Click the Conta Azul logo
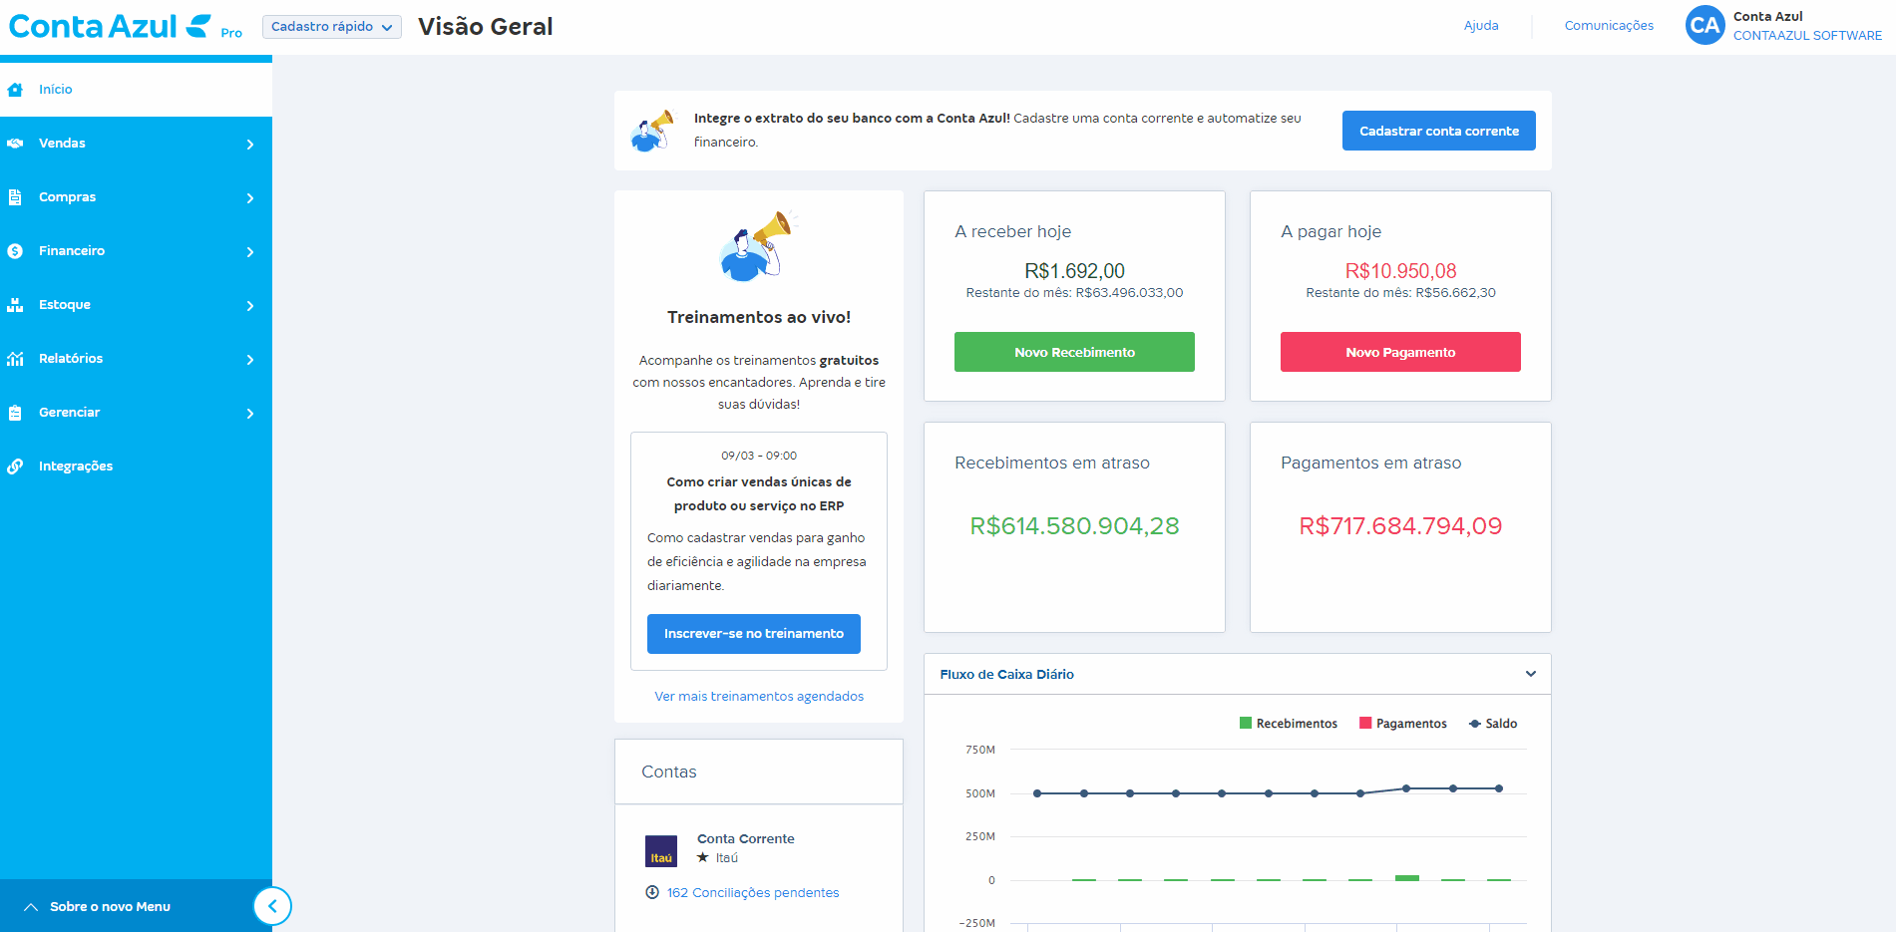Screen dimensions: 1896x932 [x=110, y=26]
